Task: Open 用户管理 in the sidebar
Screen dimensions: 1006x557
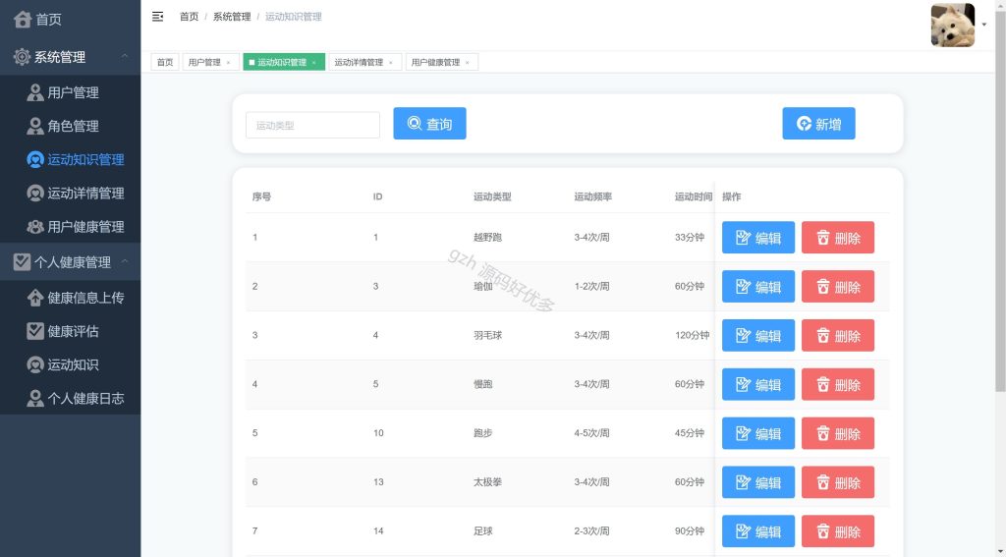Action: [x=70, y=92]
